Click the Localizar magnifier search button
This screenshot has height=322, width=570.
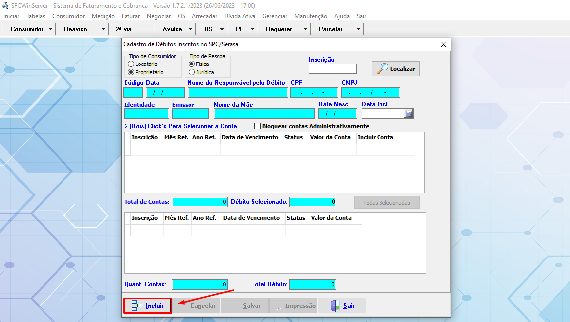[x=395, y=69]
